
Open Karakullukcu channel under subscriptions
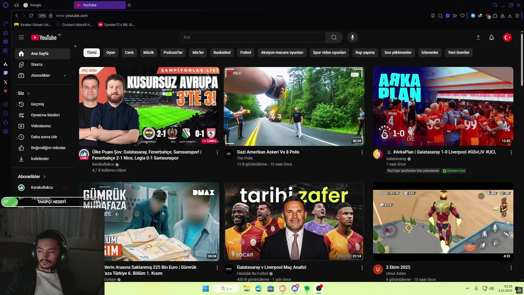coord(43,187)
